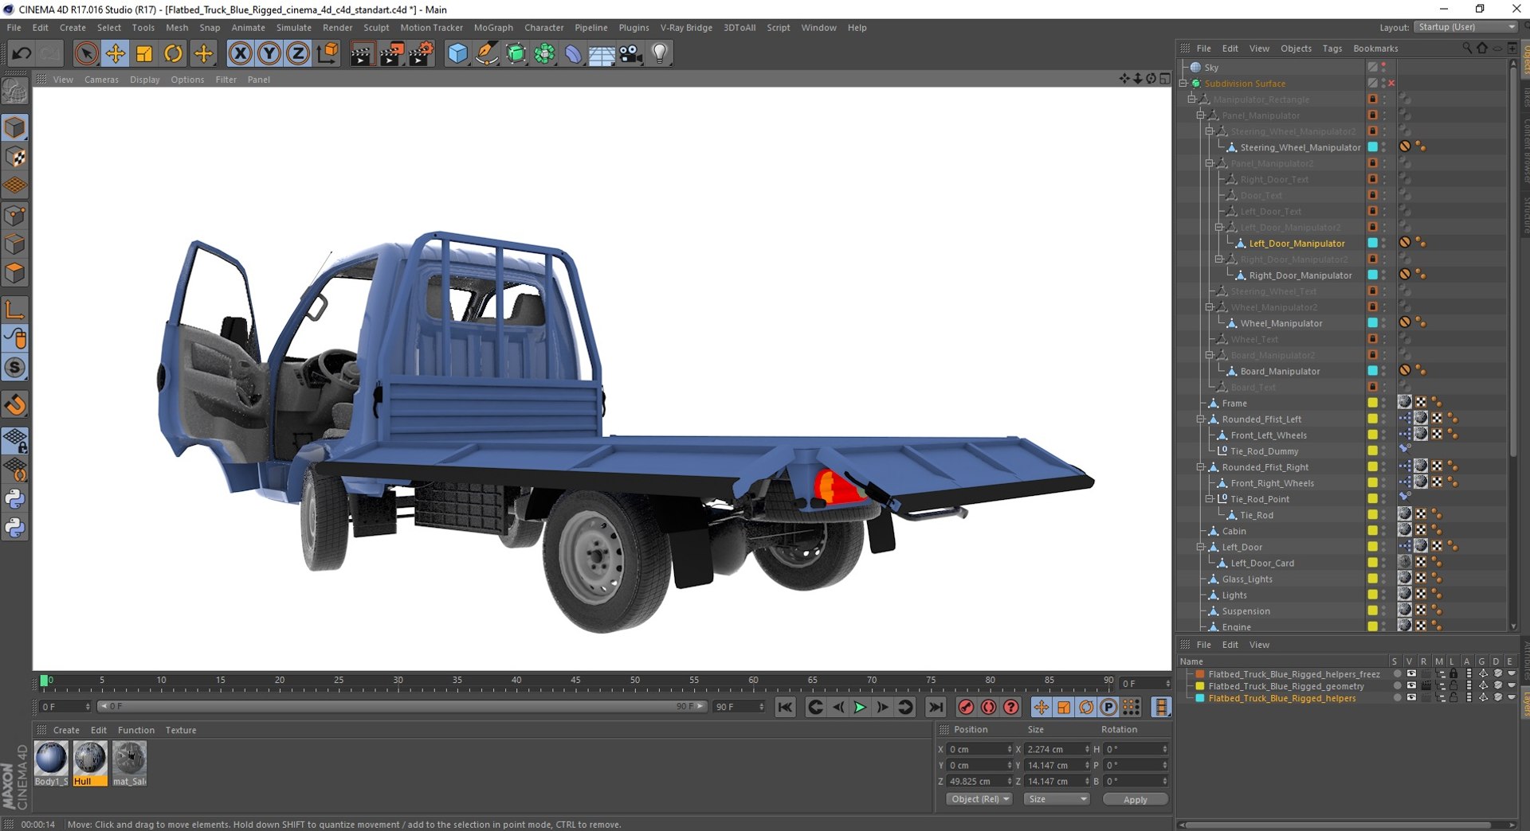Collapse the Left_Door tree node
This screenshot has width=1530, height=831.
point(1201,547)
